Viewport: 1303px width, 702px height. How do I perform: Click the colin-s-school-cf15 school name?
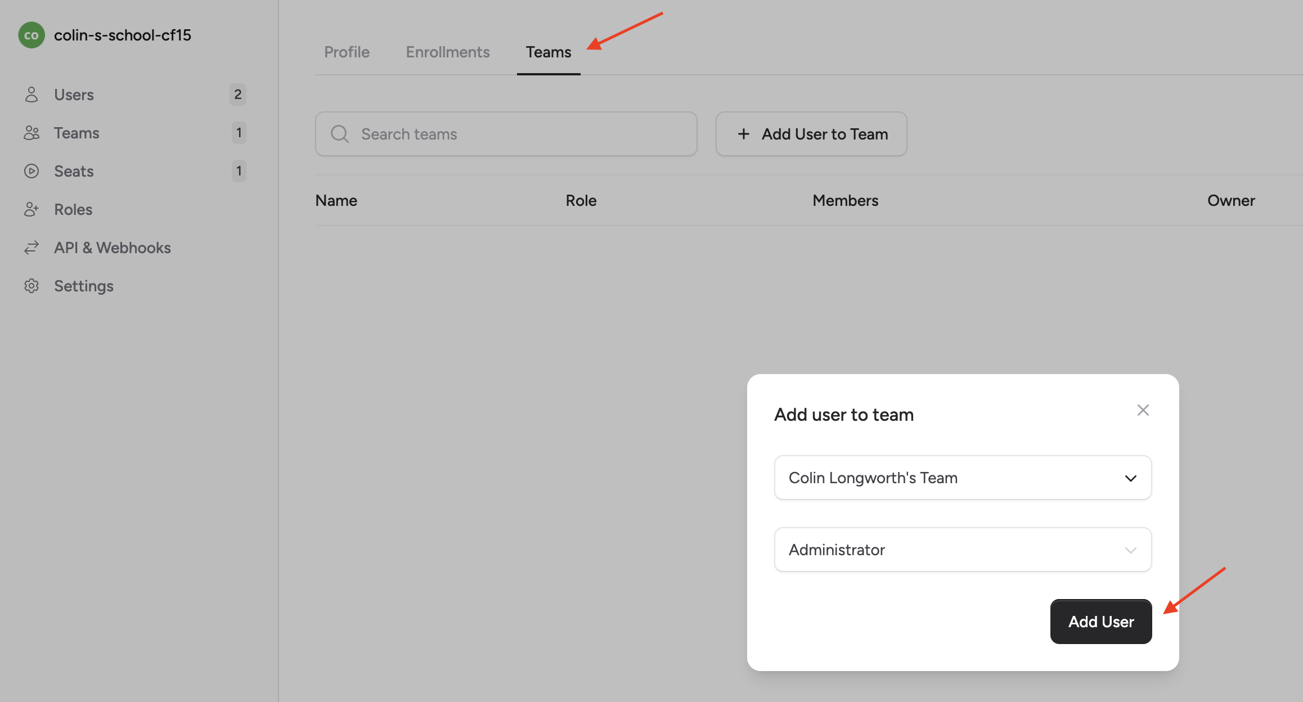(123, 35)
